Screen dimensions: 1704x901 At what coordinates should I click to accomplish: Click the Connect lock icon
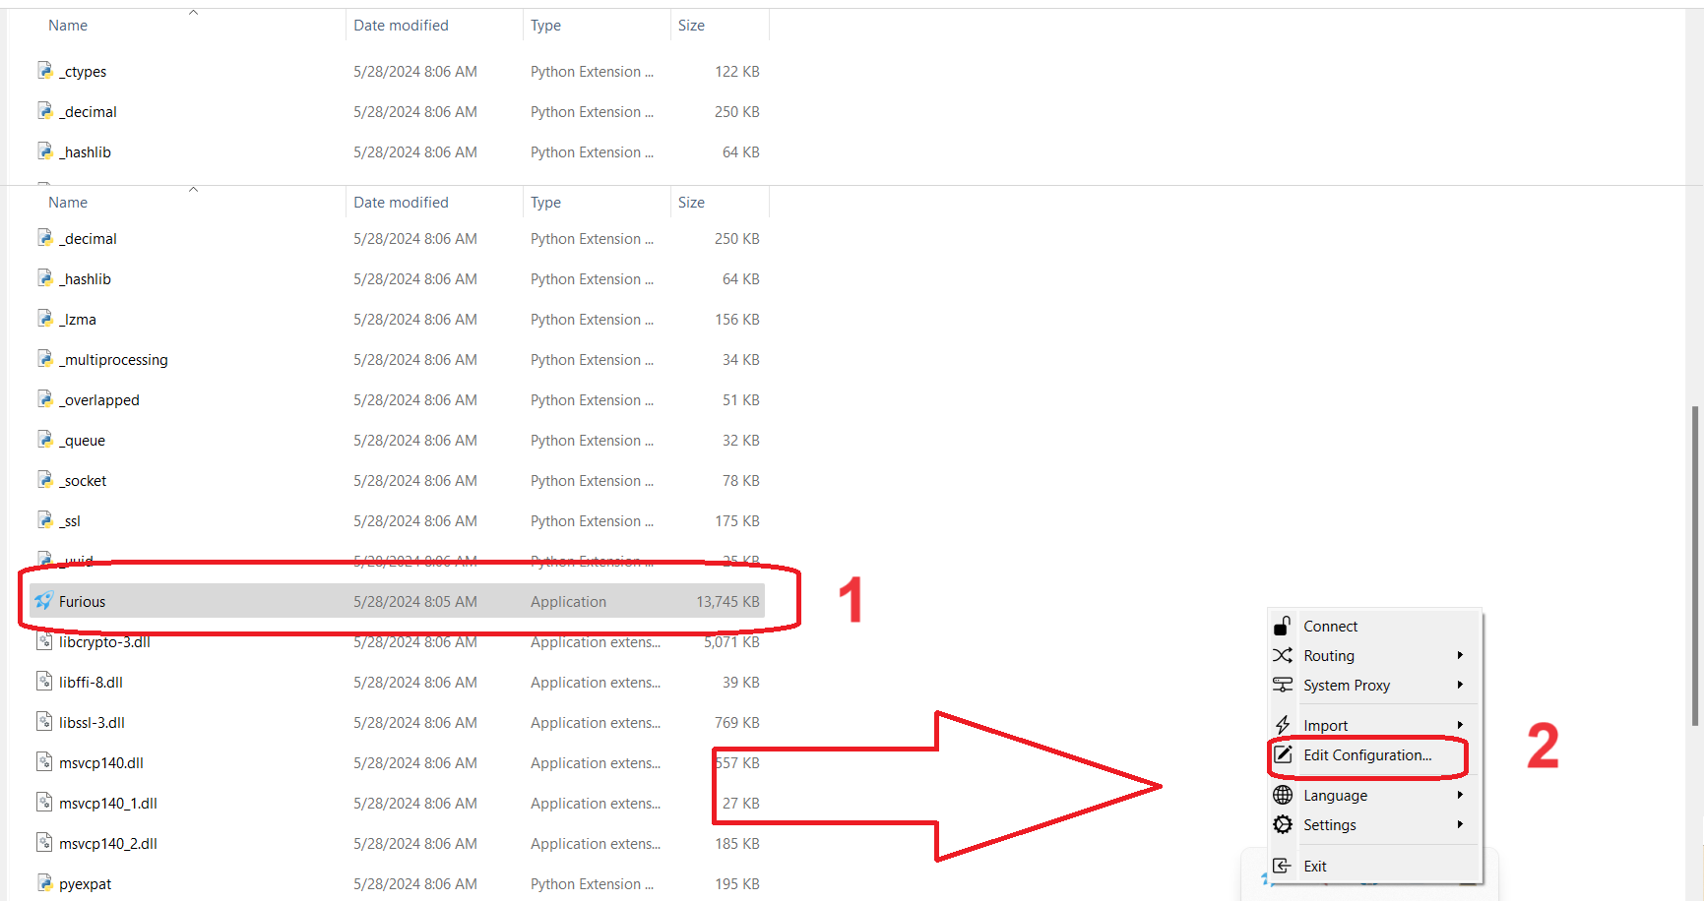click(x=1283, y=627)
